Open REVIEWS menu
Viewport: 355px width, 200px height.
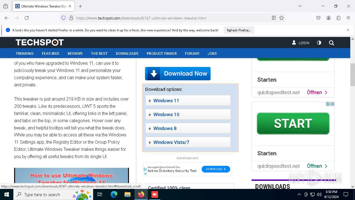point(75,53)
